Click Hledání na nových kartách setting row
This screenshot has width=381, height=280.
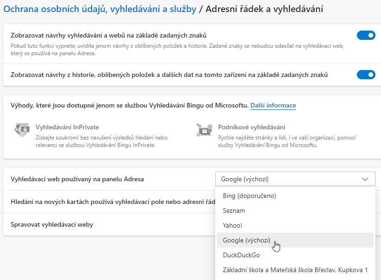[x=109, y=202]
